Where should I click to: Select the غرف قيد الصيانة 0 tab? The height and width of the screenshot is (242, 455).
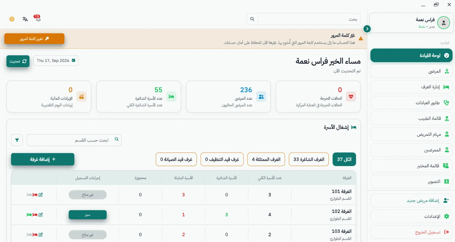176,159
